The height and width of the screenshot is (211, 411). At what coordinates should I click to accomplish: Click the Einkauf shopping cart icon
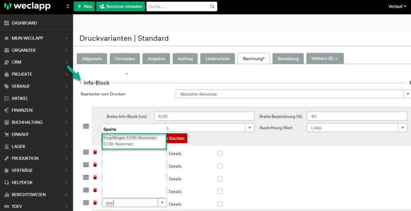pyautogui.click(x=6, y=135)
